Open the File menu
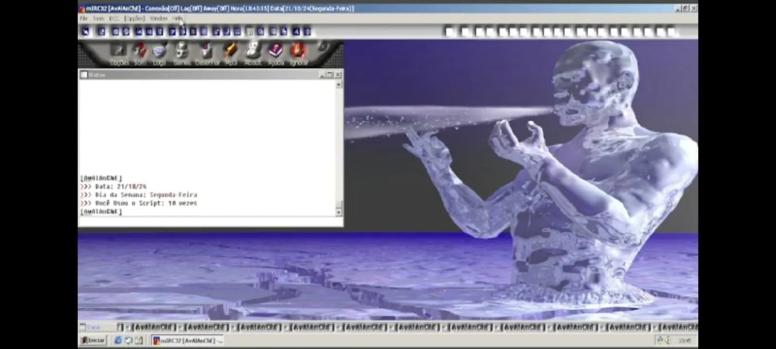This screenshot has height=349, width=776. tap(83, 18)
